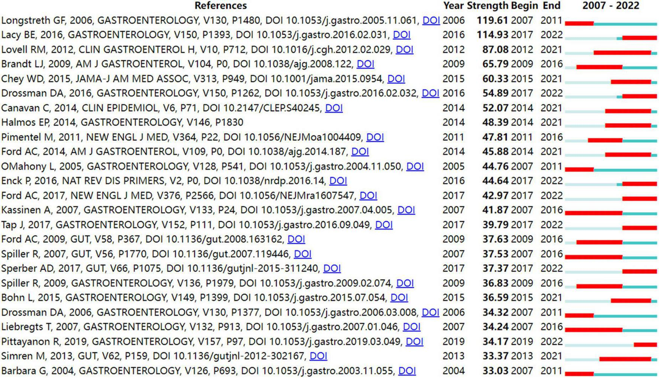Follow the Enck P 2016 DOI link

tap(338, 181)
